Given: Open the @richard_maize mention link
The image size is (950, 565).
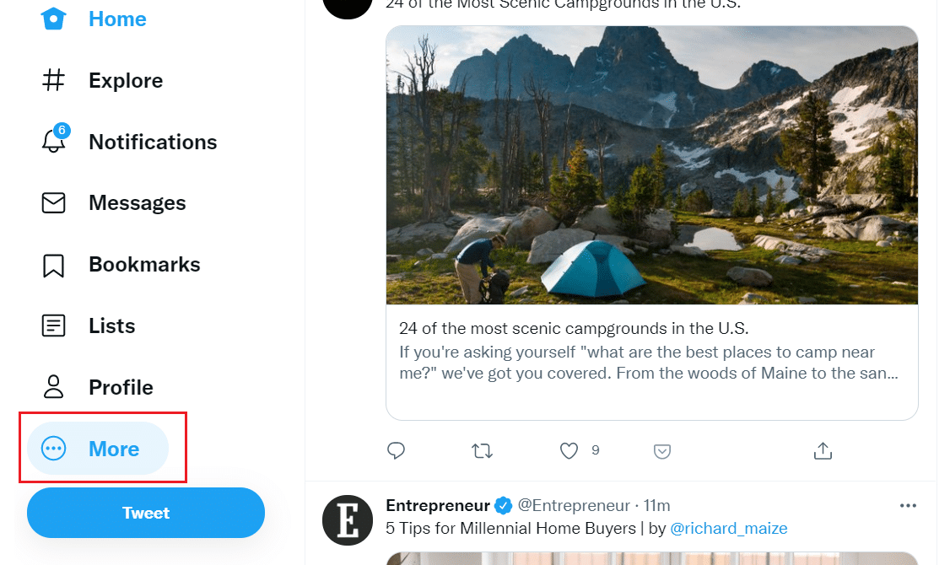Looking at the screenshot, I should tap(728, 529).
